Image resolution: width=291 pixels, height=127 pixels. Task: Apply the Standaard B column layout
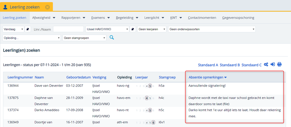230,65
